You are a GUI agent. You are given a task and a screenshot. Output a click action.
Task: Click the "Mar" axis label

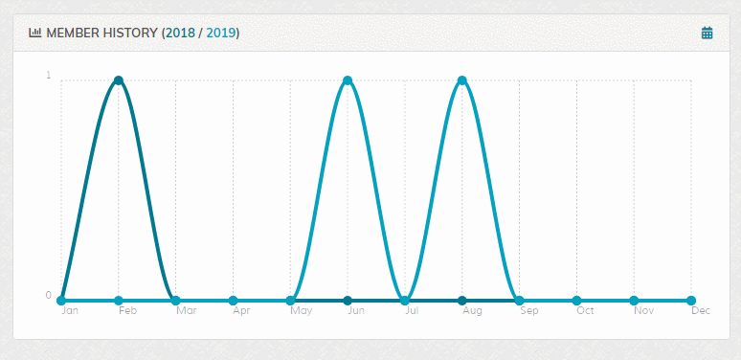186,311
